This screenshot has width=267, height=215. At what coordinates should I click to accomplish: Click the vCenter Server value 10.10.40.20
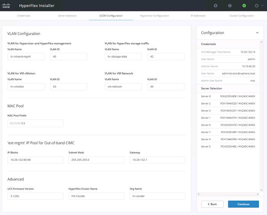pyautogui.click(x=248, y=66)
